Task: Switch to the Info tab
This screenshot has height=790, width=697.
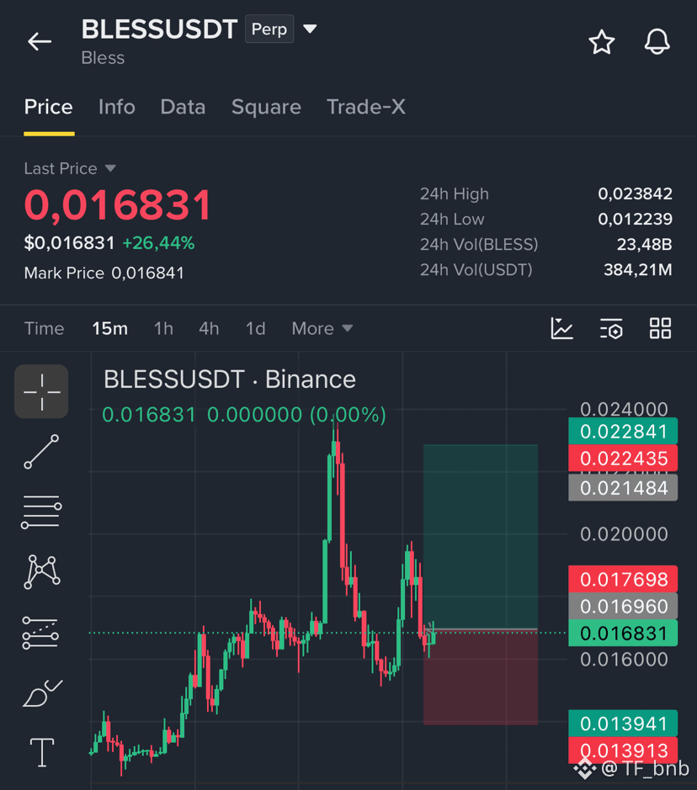Action: [116, 107]
